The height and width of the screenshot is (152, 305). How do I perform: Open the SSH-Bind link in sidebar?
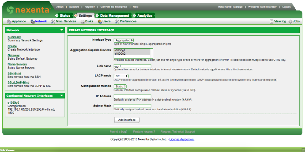click(x=14, y=73)
